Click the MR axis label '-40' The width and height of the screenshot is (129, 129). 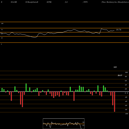[126, 101]
